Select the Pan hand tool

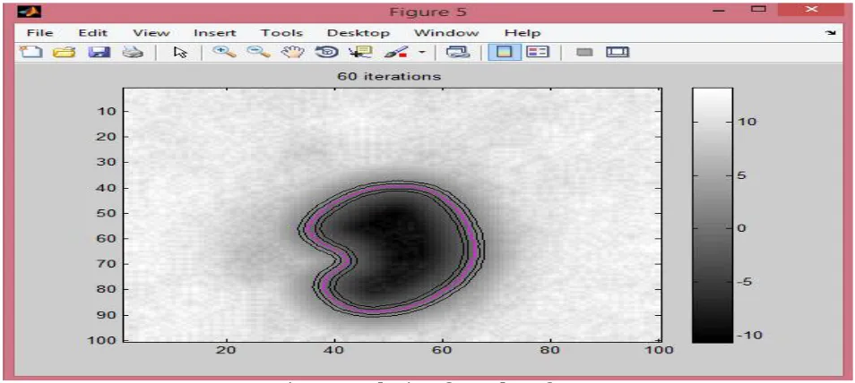293,52
